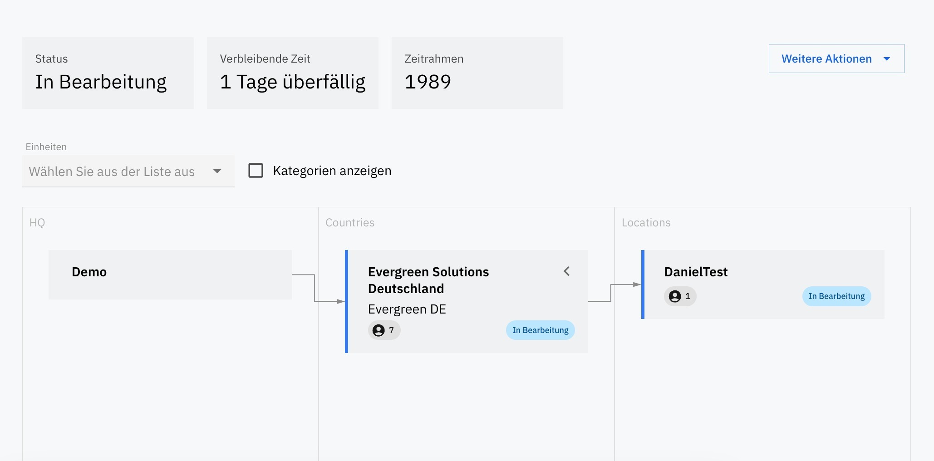Collapse the Evergreen Solutions Deutschland chevron
Image resolution: width=934 pixels, height=461 pixels.
point(566,271)
